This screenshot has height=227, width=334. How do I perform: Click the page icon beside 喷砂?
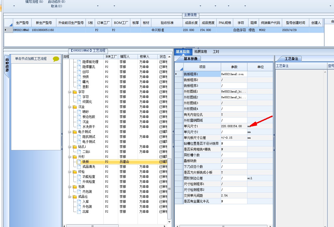coord(79,112)
